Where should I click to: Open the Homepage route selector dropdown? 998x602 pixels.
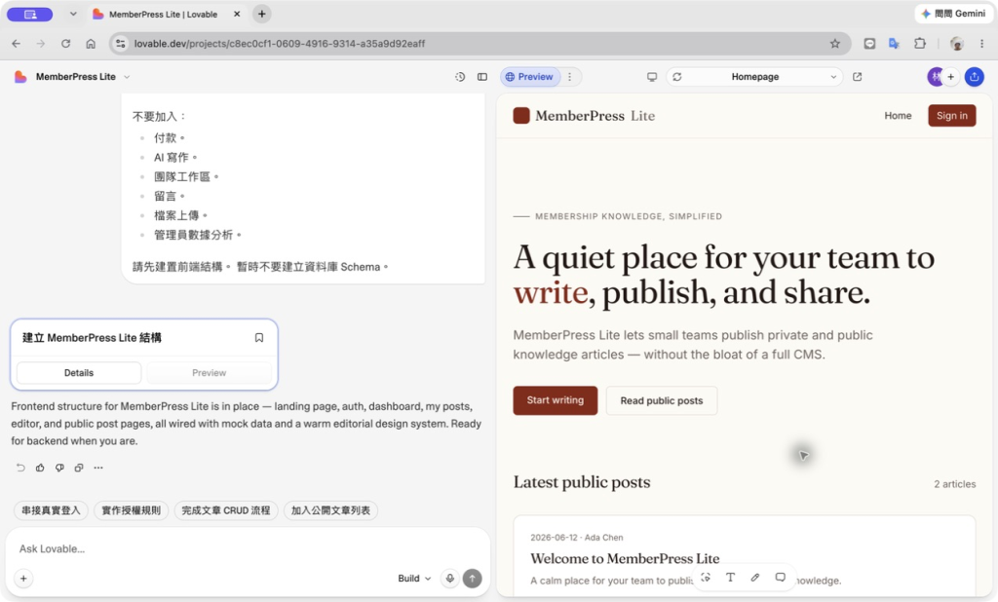coord(755,77)
